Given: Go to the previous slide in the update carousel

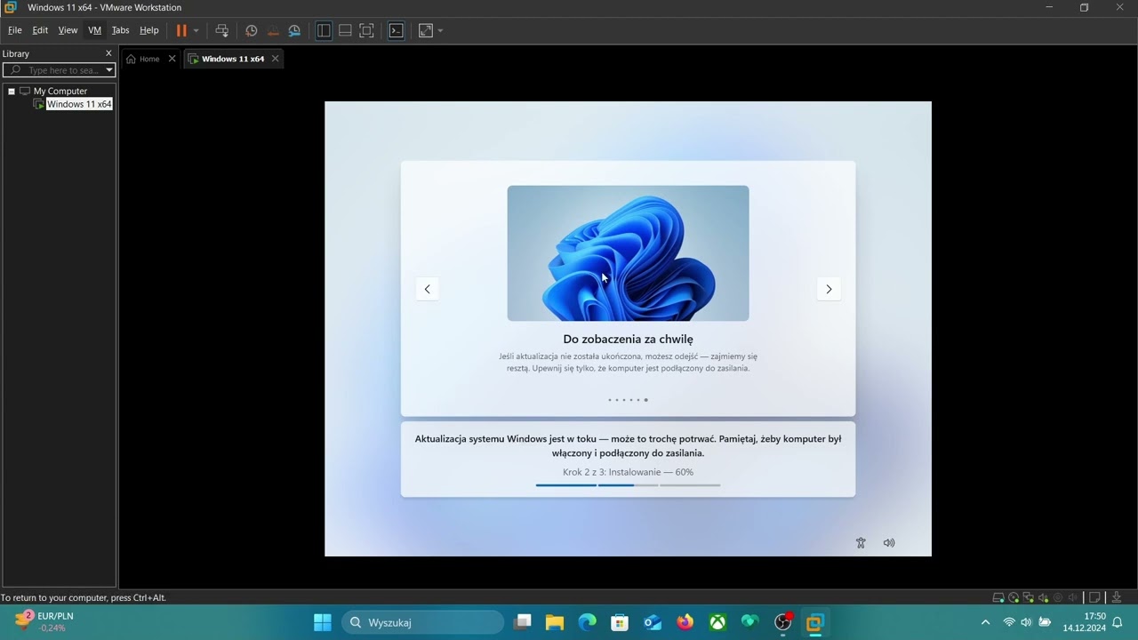Looking at the screenshot, I should 428,289.
